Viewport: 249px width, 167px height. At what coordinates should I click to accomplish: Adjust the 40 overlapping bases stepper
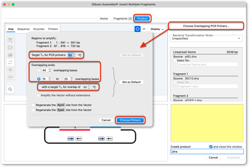point(50,70)
